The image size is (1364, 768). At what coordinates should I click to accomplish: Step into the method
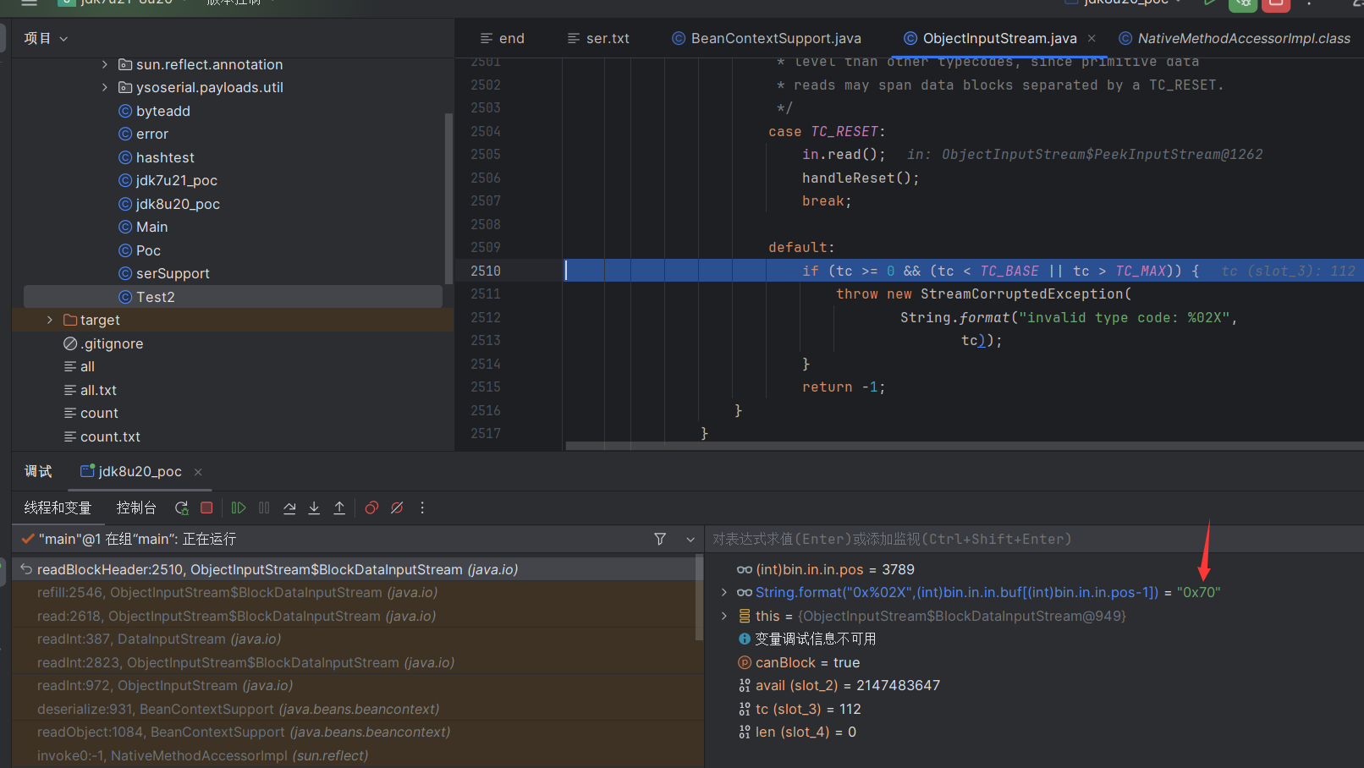[314, 507]
